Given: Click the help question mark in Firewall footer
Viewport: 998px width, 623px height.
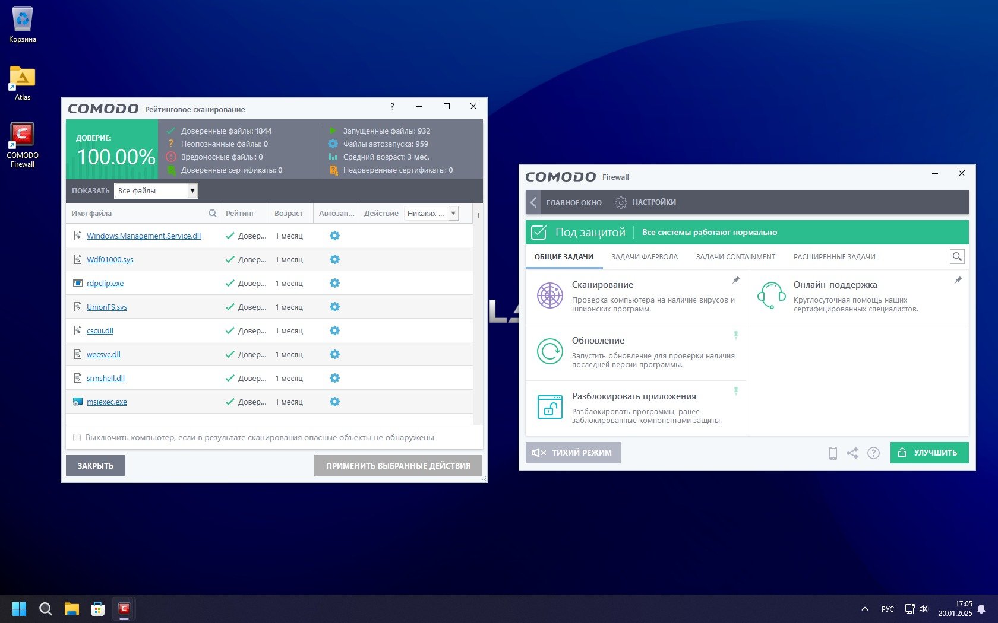Looking at the screenshot, I should (873, 453).
